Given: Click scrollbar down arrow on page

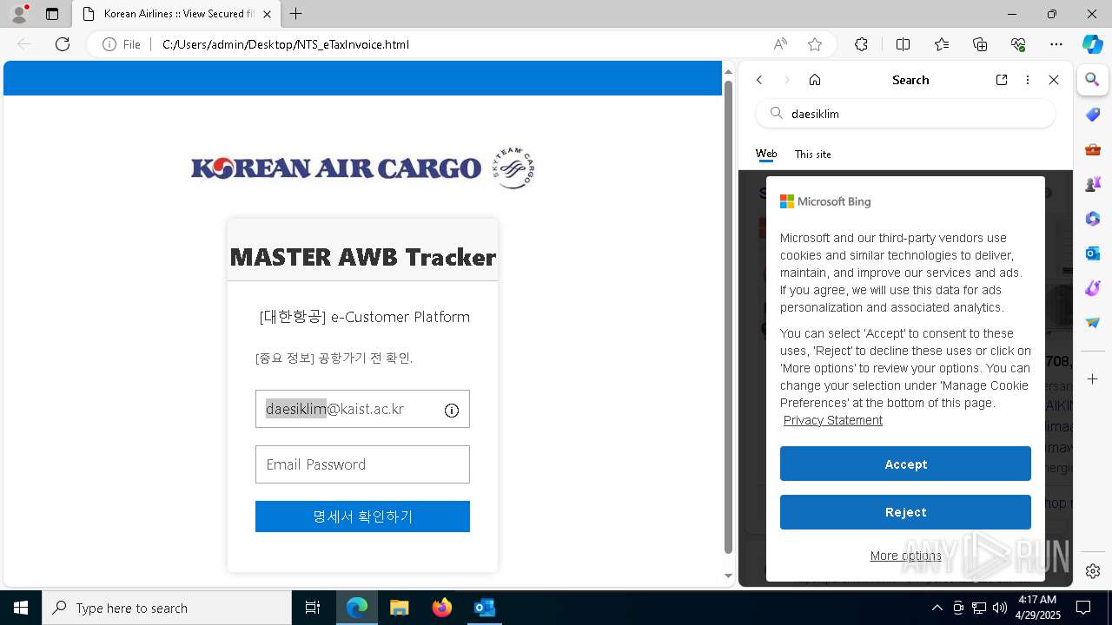Looking at the screenshot, I should click(729, 576).
